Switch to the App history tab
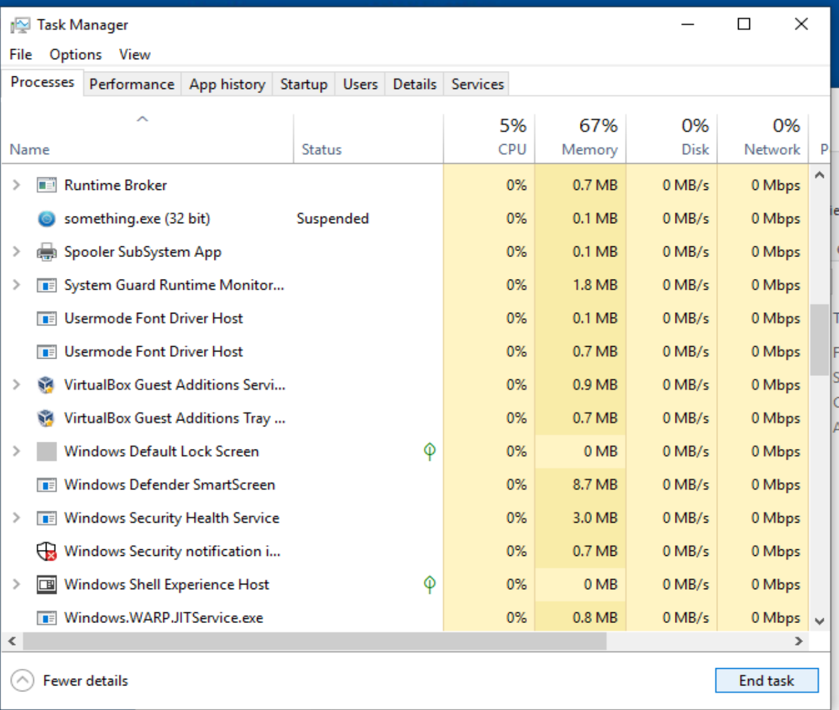839x710 pixels. 227,84
